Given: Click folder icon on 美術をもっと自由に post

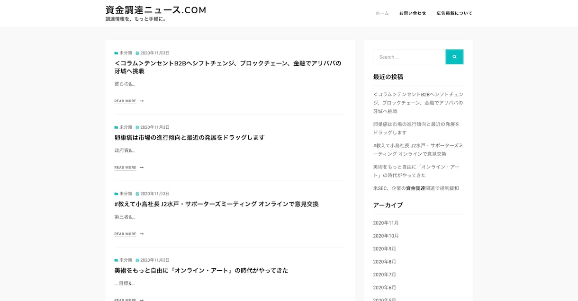Looking at the screenshot, I should point(116,260).
